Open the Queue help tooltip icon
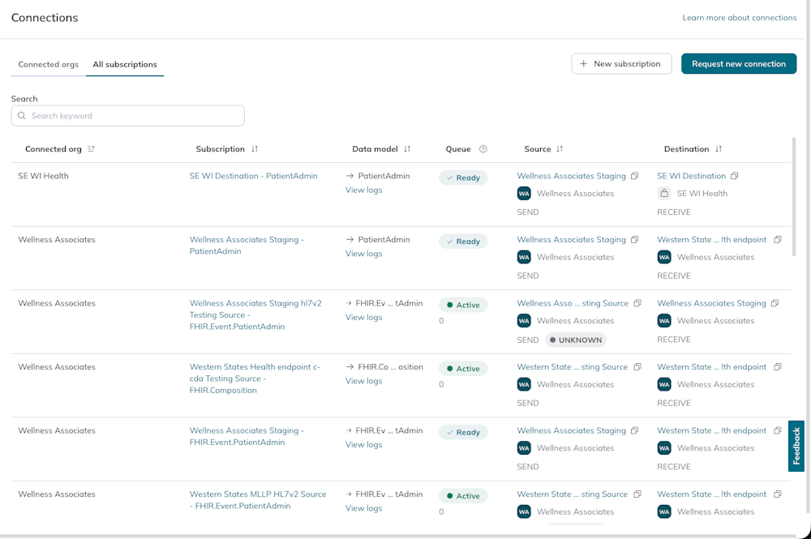This screenshot has width=811, height=539. [483, 149]
